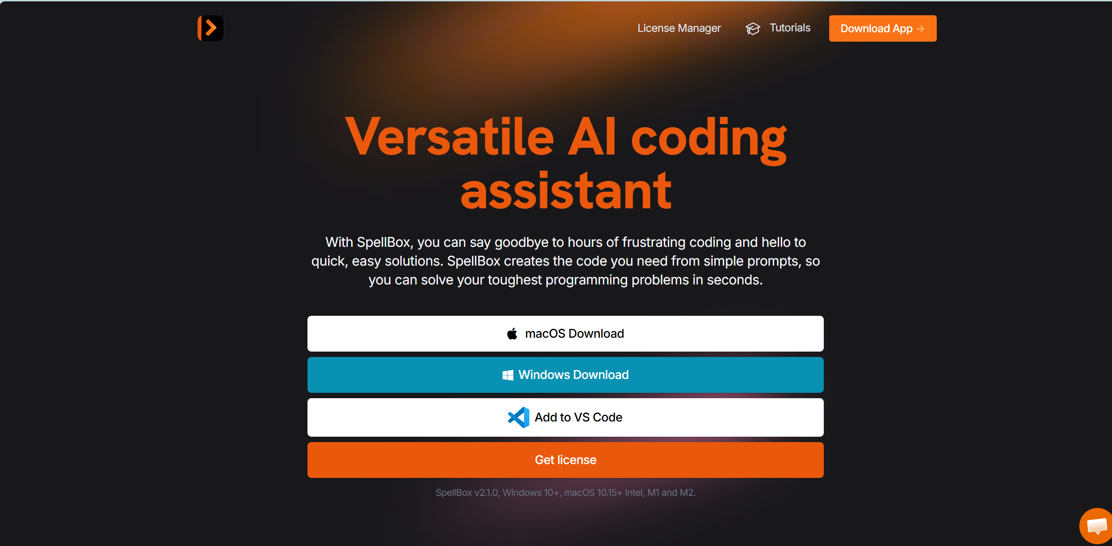The image size is (1112, 546).
Task: Select Add to VS Code
Action: (565, 417)
